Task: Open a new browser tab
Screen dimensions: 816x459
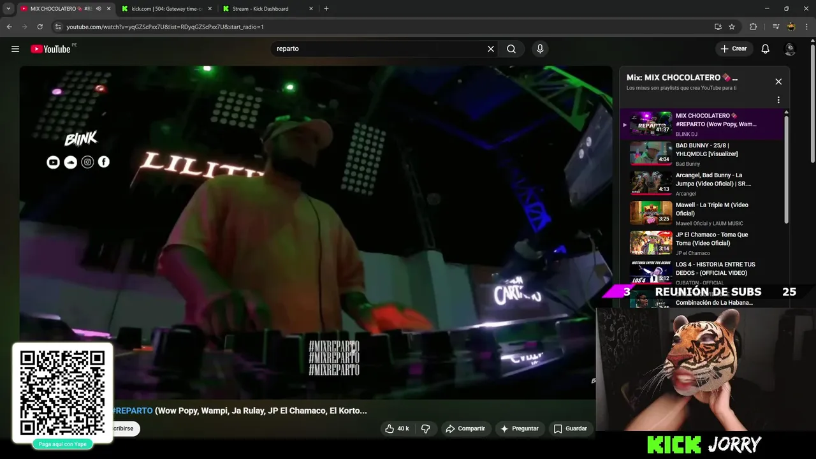Action: [326, 9]
